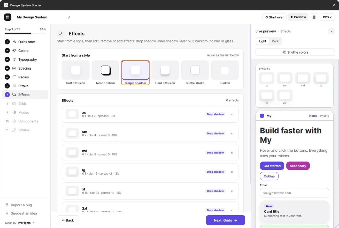Screen dimensions: 339x228
Task: Go to the Quick start step
Action: [25, 42]
